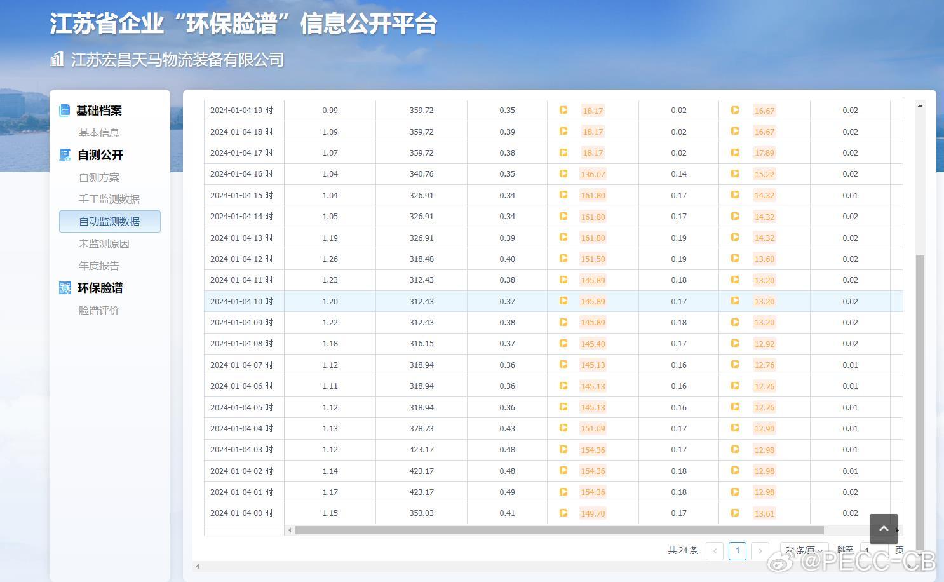Click orange icon before 145.89 in 09 时 row

tap(563, 322)
